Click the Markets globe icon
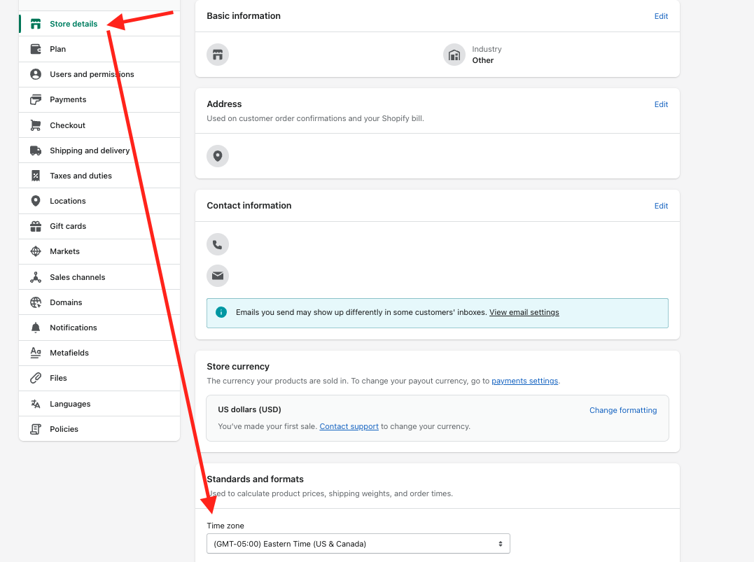 36,251
